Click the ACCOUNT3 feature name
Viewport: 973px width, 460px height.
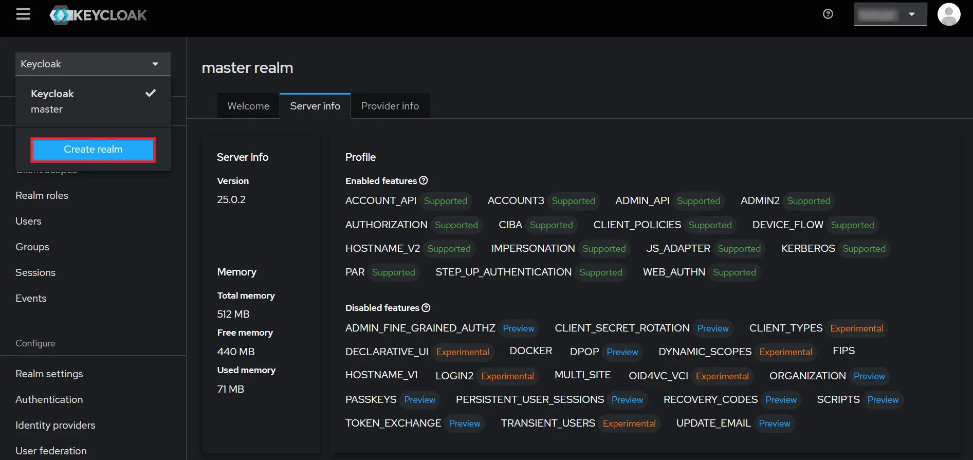[x=516, y=200]
